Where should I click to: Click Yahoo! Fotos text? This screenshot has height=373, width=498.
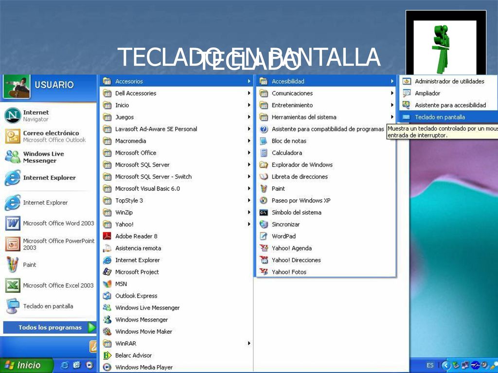(x=289, y=272)
